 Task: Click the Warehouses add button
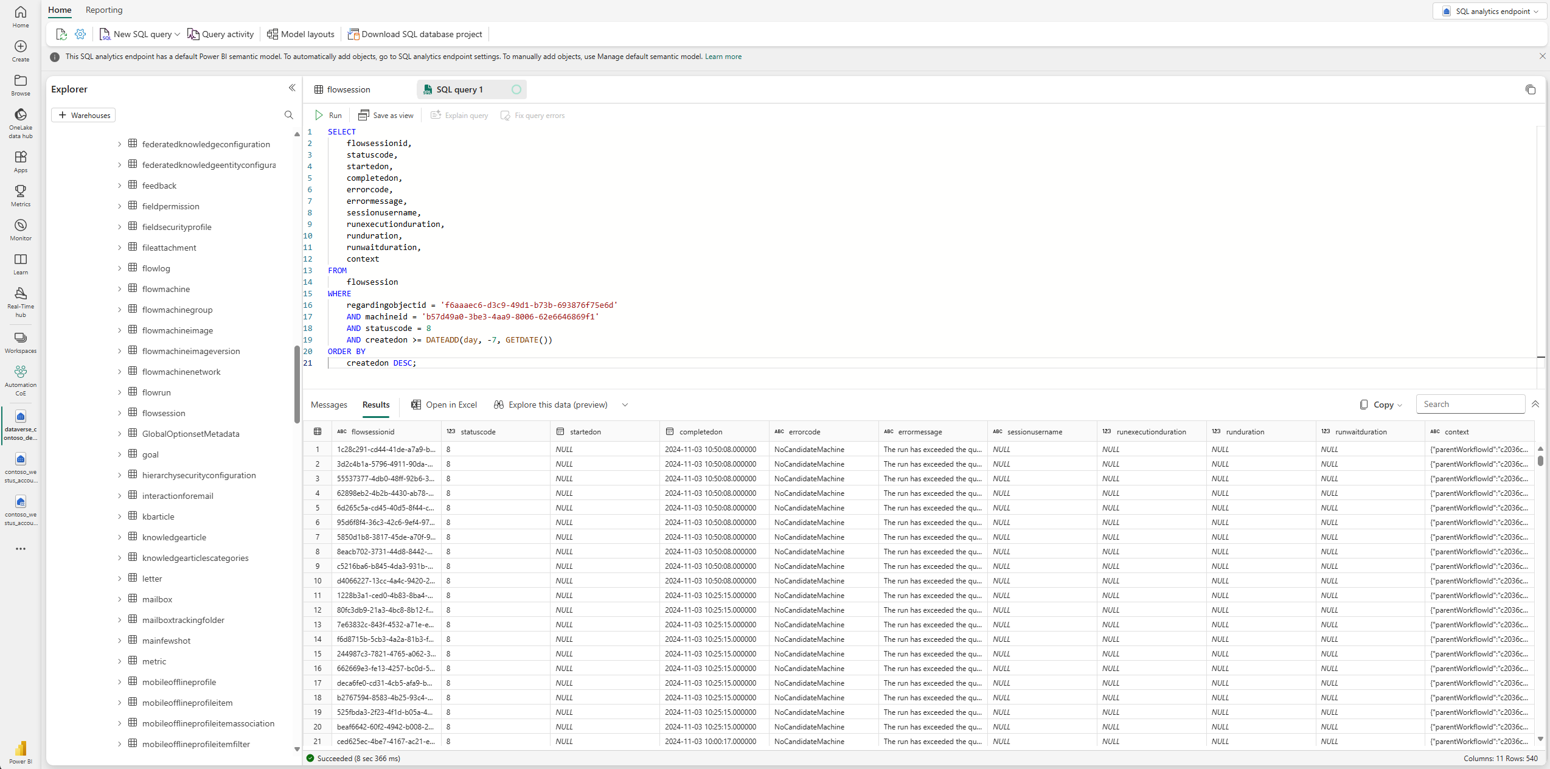(83, 115)
